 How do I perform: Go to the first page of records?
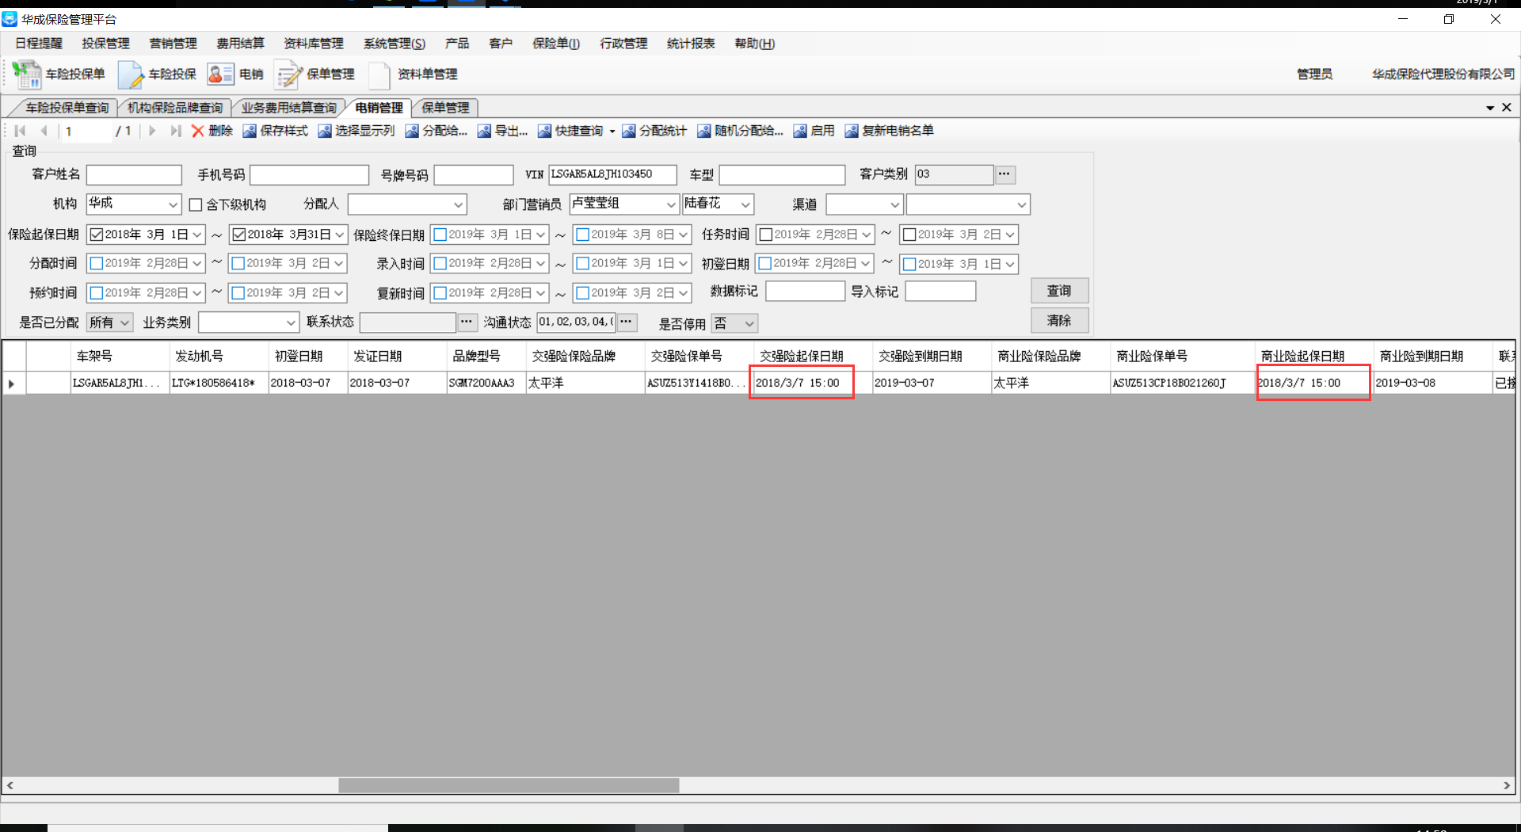coord(21,131)
